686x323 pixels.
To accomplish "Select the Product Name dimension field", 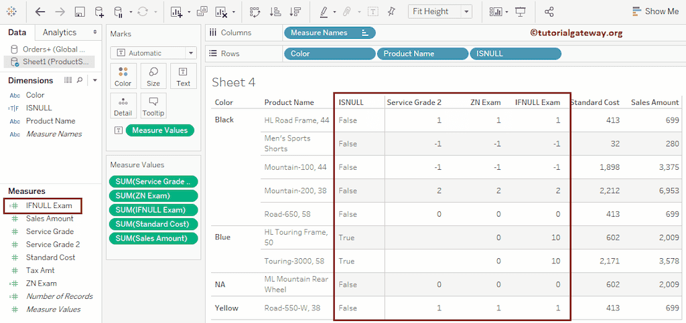I will pyautogui.click(x=50, y=121).
